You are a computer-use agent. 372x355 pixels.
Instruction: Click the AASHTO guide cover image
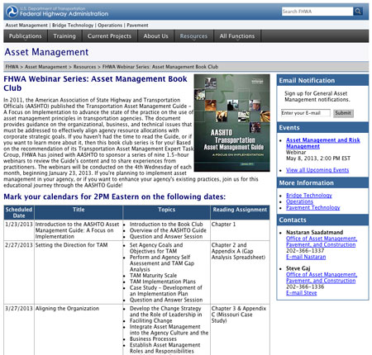pyautogui.click(x=232, y=123)
